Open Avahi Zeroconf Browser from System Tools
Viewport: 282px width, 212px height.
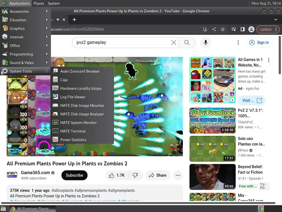tap(82, 71)
